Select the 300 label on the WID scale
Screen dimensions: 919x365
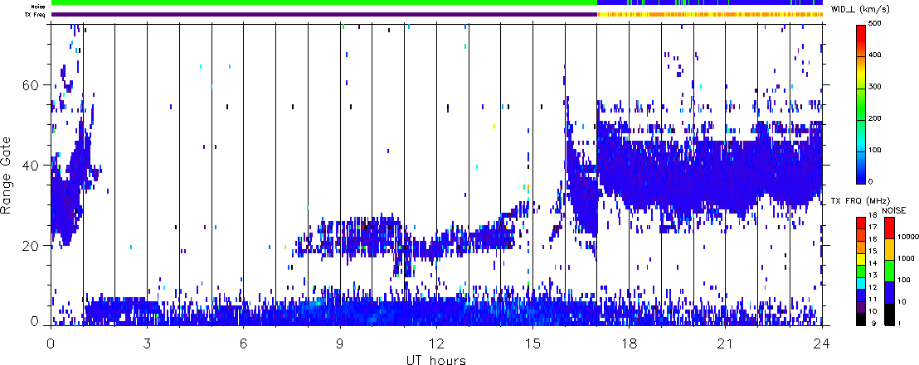coord(874,87)
